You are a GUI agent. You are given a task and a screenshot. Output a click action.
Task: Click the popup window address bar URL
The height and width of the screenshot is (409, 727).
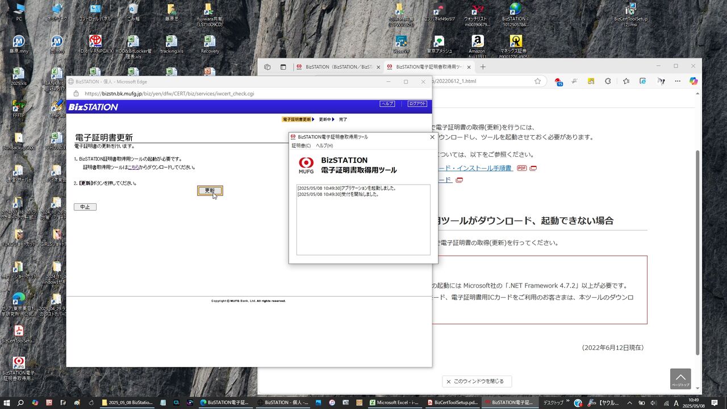pyautogui.click(x=169, y=94)
